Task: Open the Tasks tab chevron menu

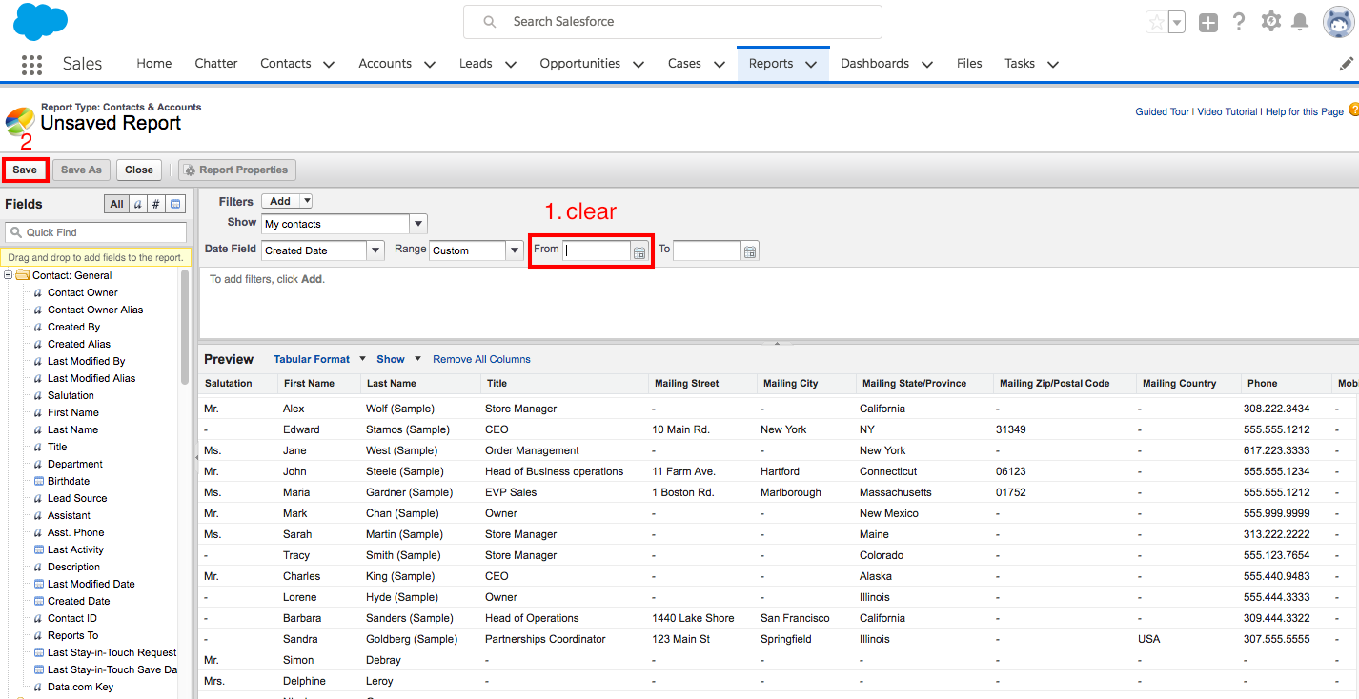Action: point(1053,65)
